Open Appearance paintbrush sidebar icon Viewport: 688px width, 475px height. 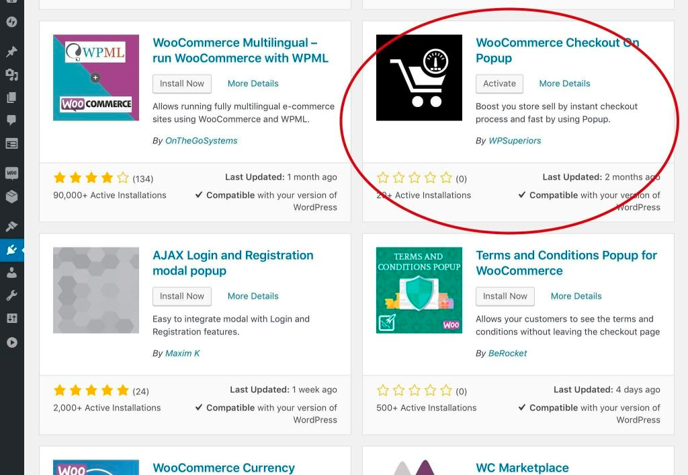click(x=12, y=226)
